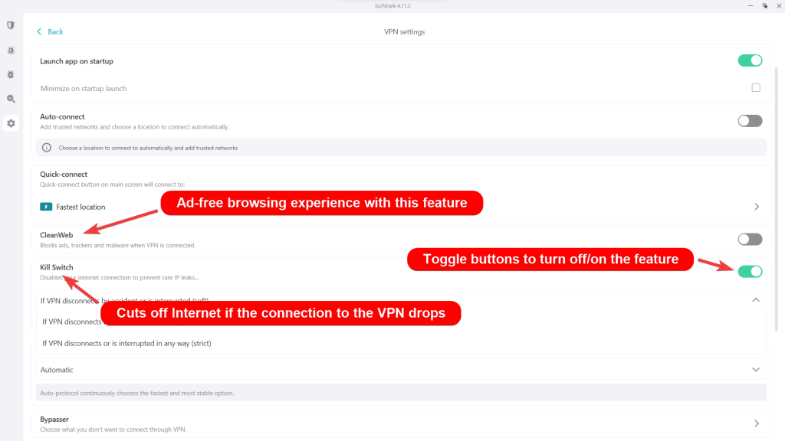785x441 pixels.
Task: Open the VPN shield section in sidebar
Action: pos(11,25)
